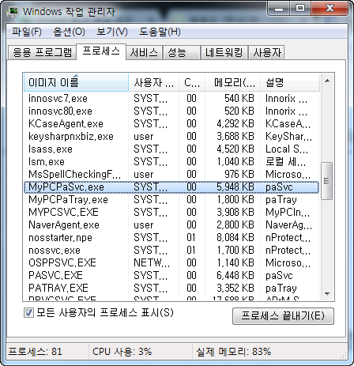This screenshot has height=366, width=354.
Task: Select MYPCSVC.EXE process
Action: click(171, 213)
